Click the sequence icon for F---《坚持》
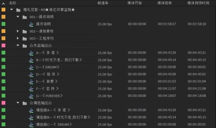 click(x=31, y=89)
